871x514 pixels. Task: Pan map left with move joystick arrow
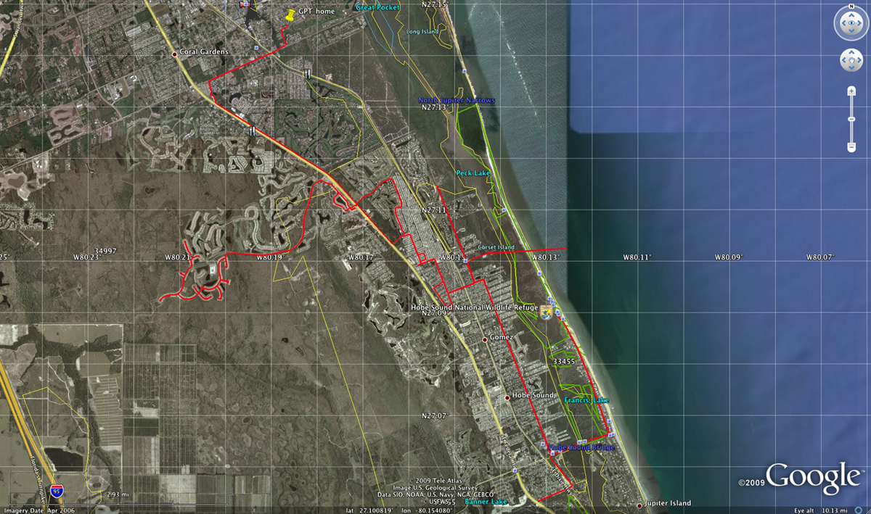843,60
